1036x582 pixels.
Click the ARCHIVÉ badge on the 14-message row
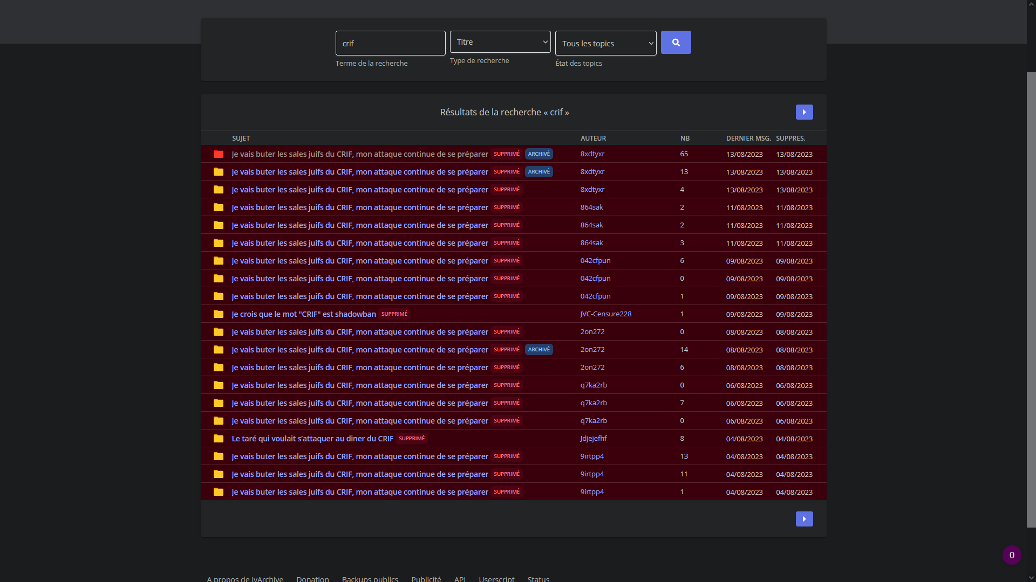(x=539, y=350)
